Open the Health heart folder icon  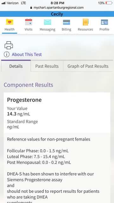(9, 22)
